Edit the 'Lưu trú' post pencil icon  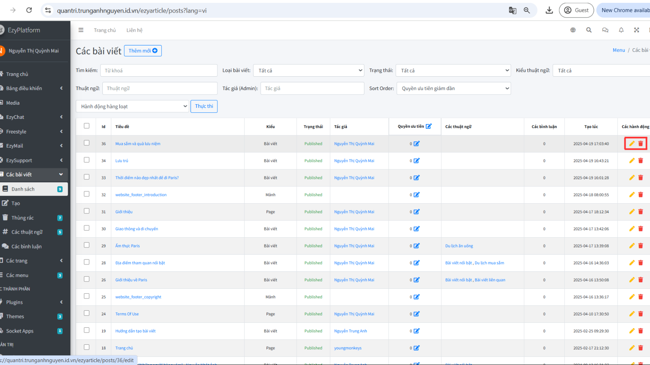coord(632,161)
